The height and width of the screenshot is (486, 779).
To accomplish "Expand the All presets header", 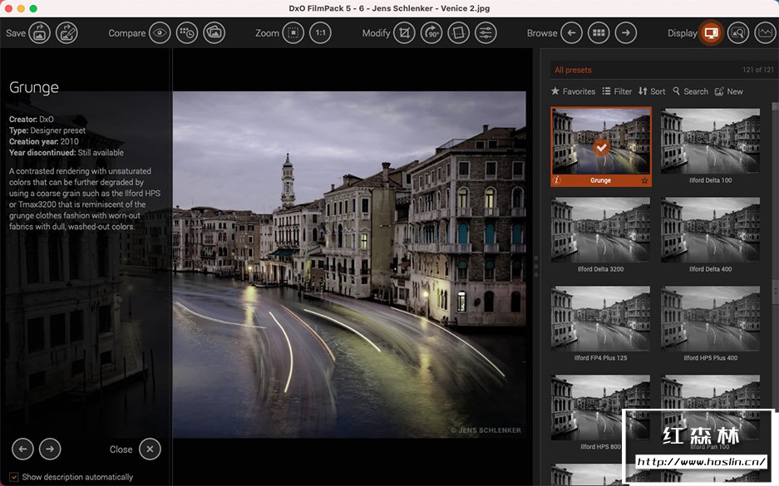I will 574,70.
